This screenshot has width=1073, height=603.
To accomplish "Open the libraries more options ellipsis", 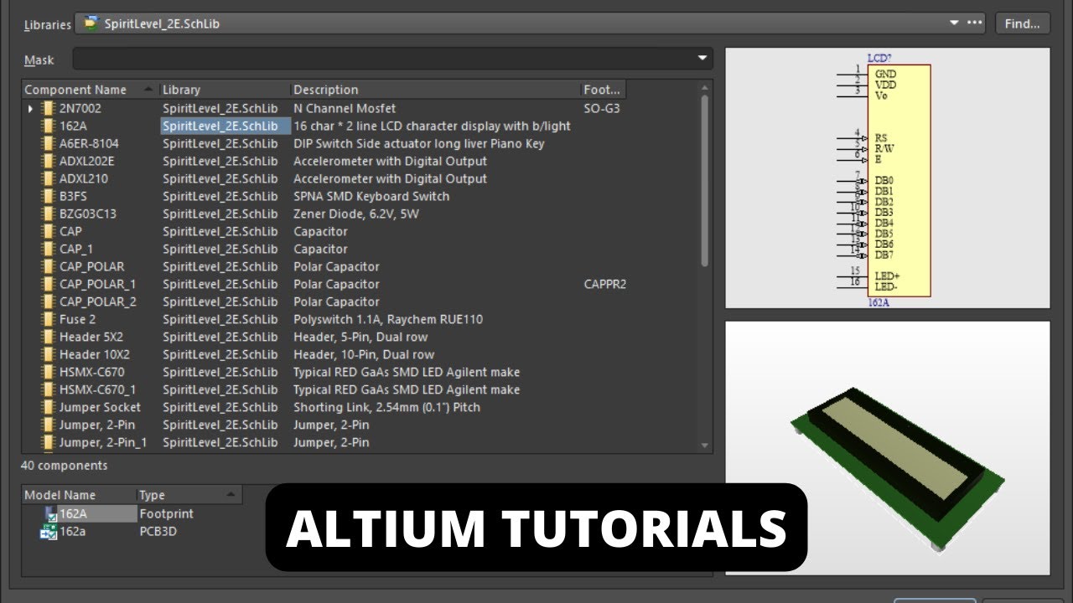I will 974,23.
